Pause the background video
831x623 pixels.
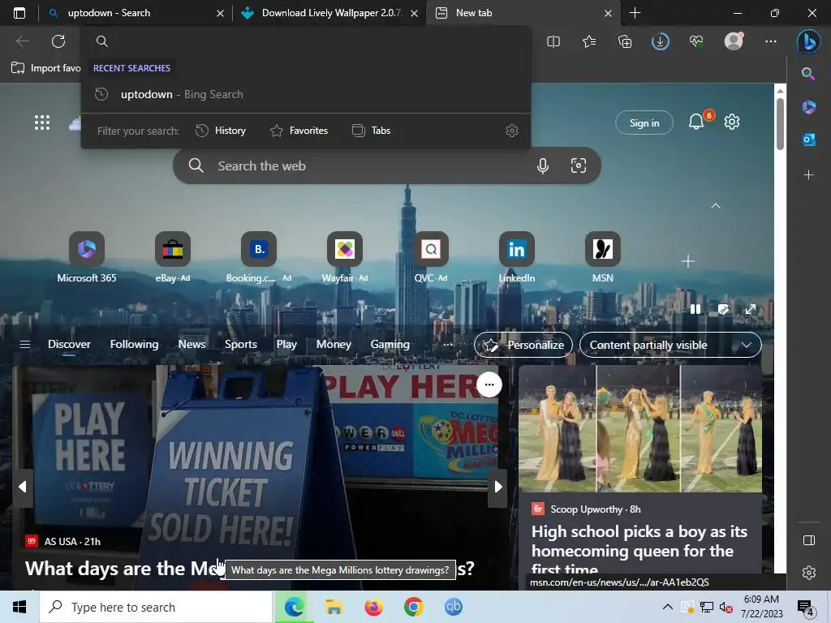point(695,309)
